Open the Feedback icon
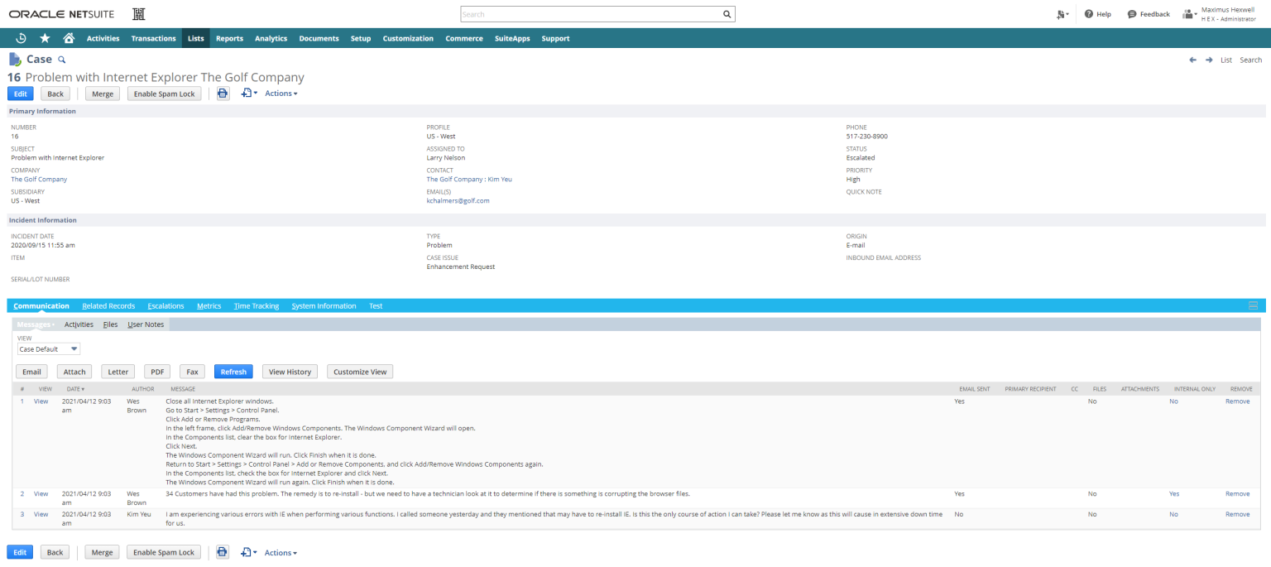1271x567 pixels. 1148,14
